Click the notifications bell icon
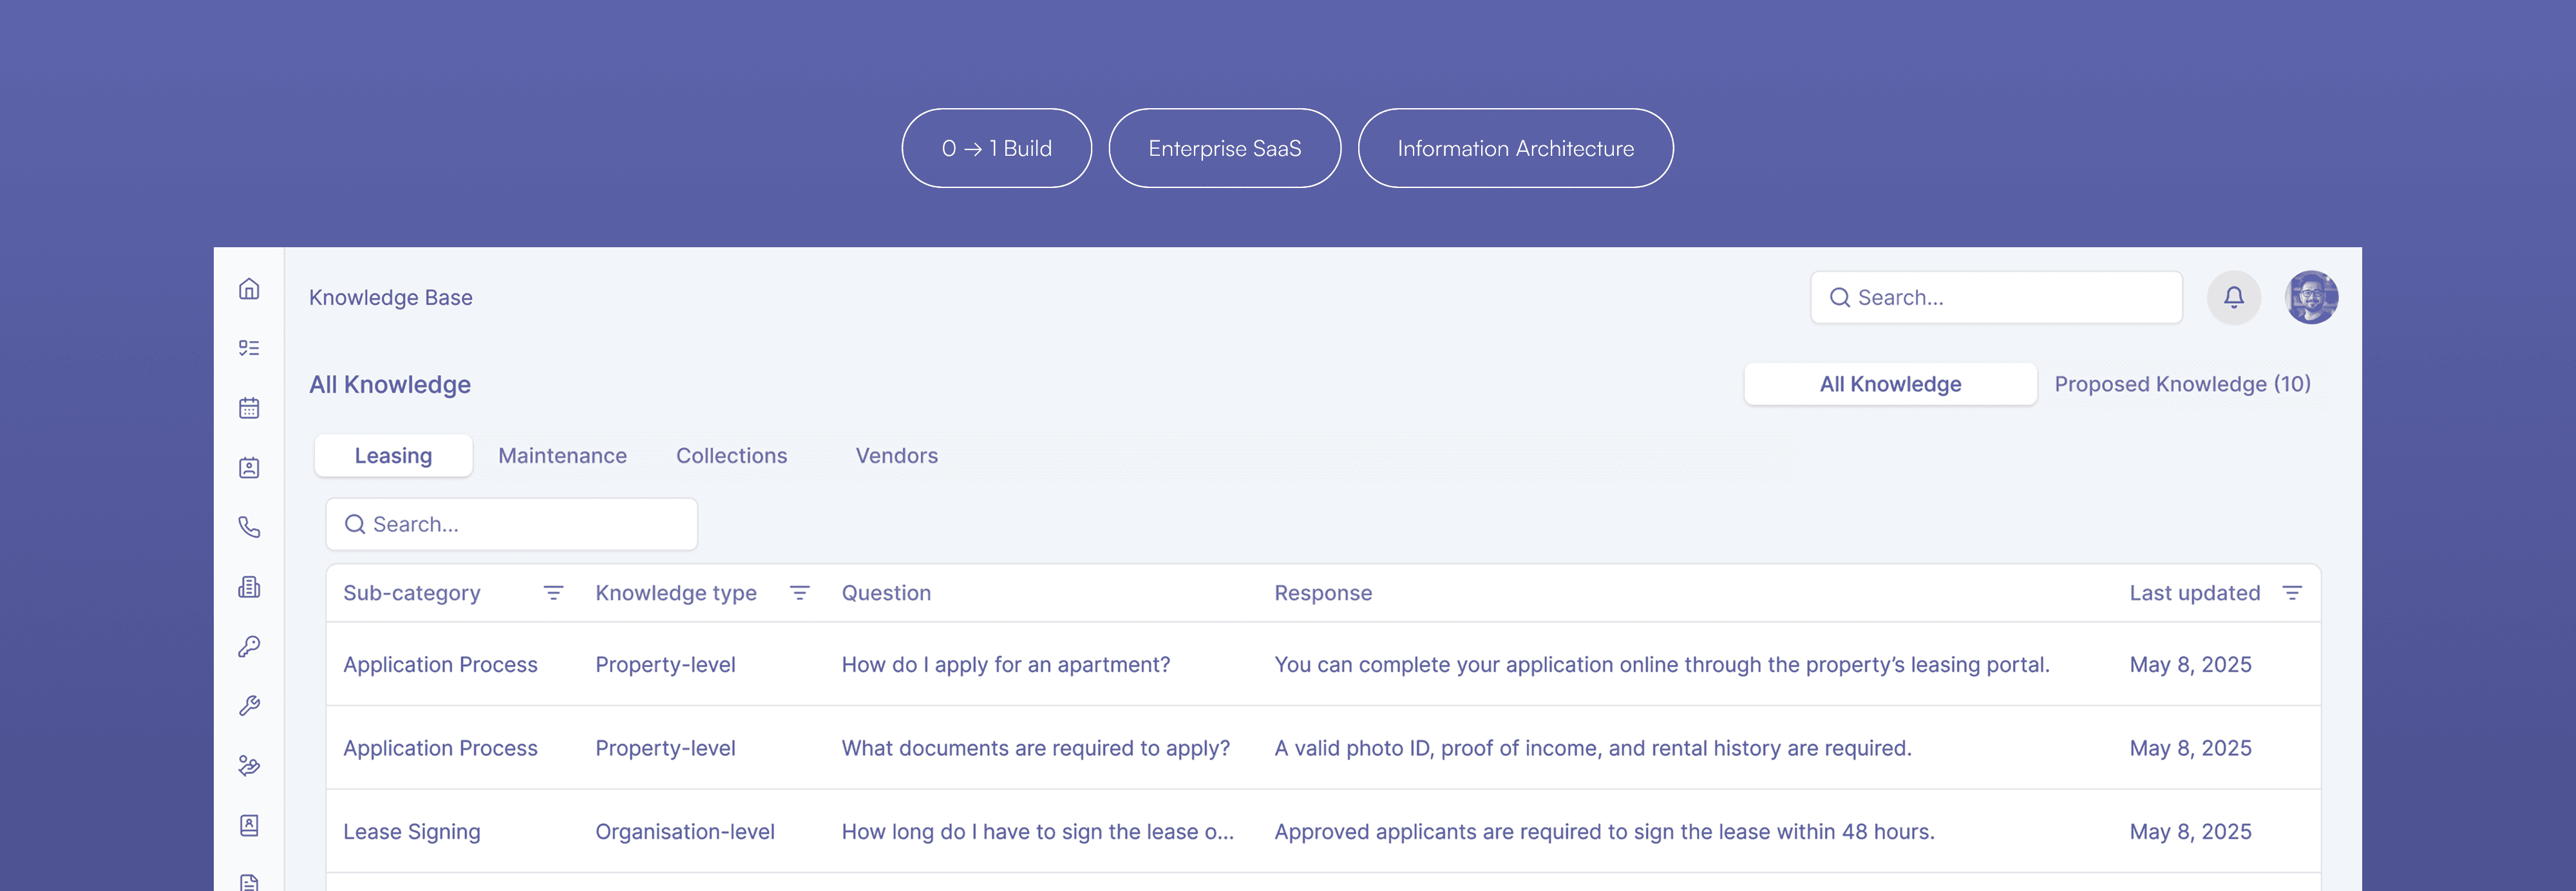2576x891 pixels. (2233, 297)
